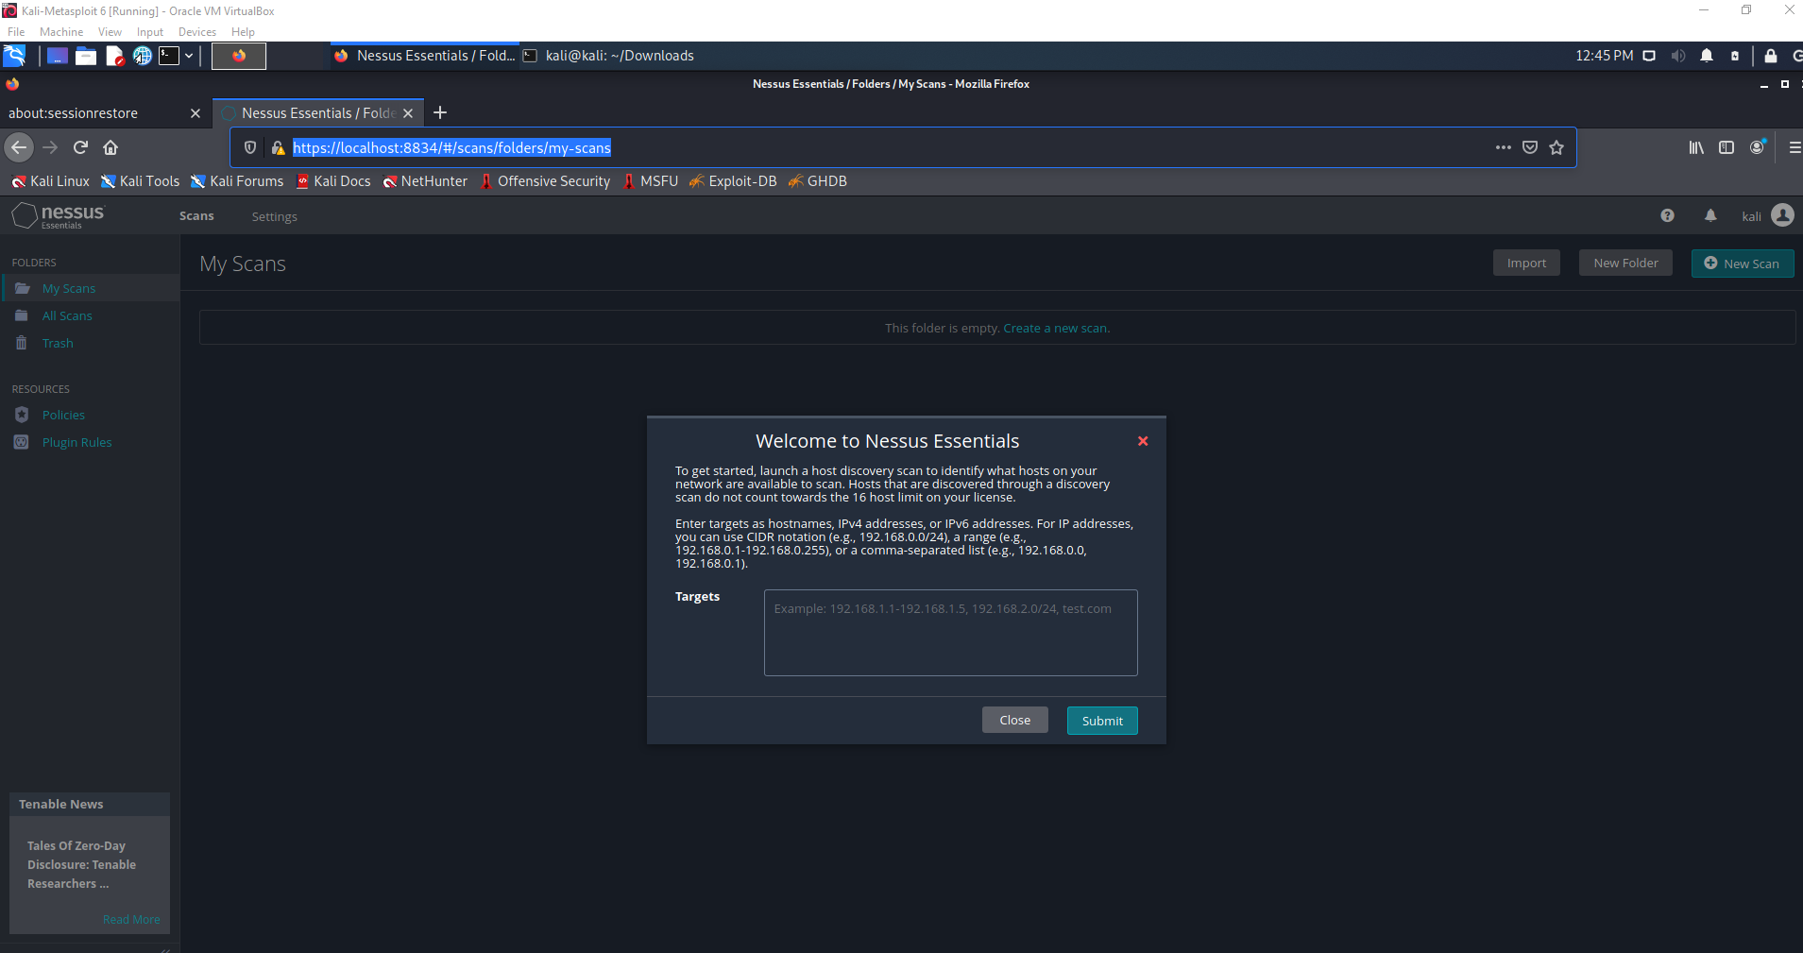Click the volume speaker icon in system tray

click(x=1677, y=56)
